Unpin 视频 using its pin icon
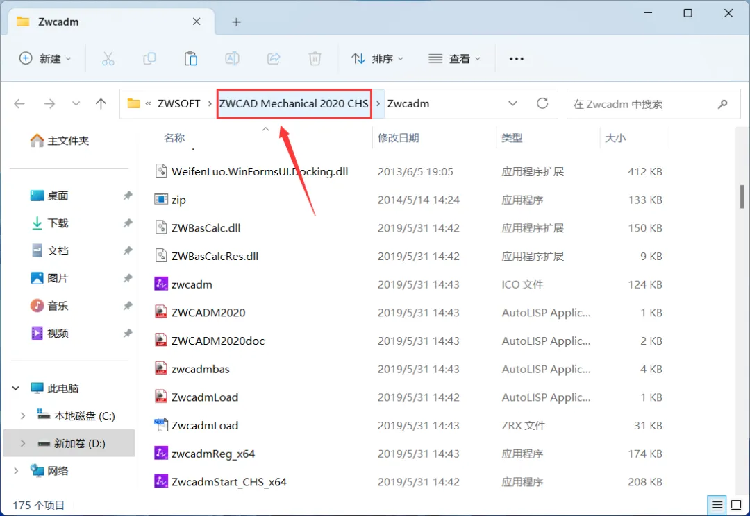 (x=128, y=333)
